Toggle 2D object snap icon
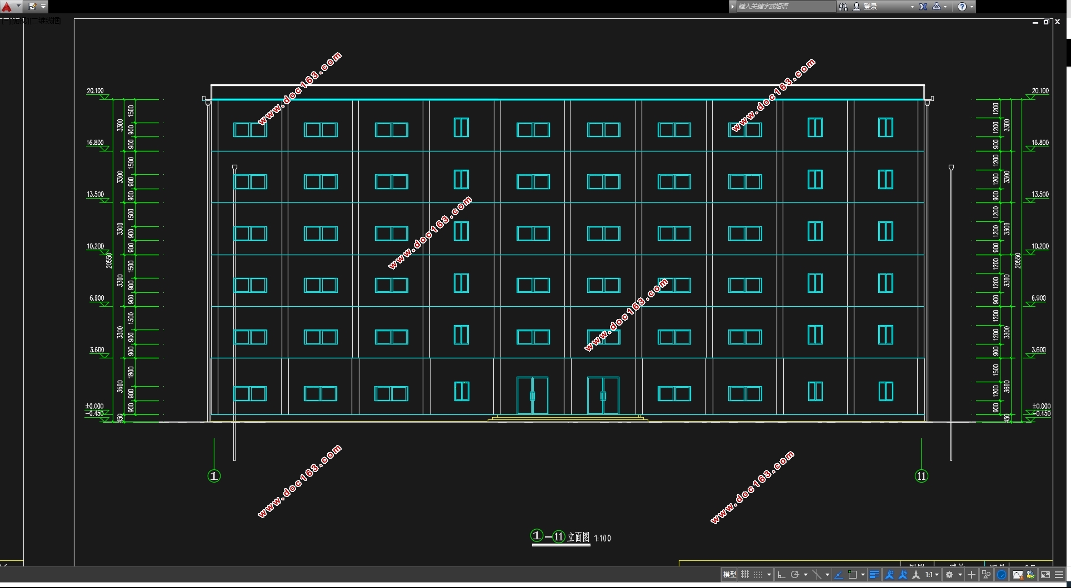The width and height of the screenshot is (1071, 588). coord(853,575)
